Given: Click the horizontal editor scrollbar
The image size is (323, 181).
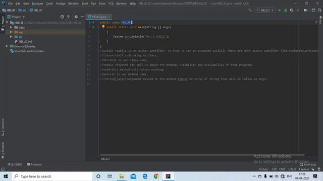Looking at the screenshot, I should [x=202, y=155].
